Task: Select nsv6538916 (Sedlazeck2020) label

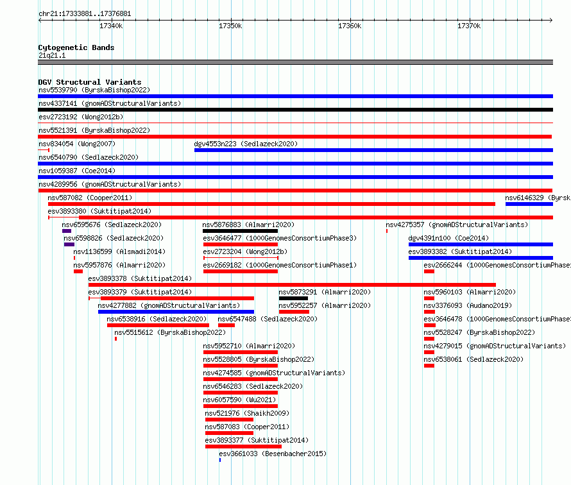Action: (157, 319)
